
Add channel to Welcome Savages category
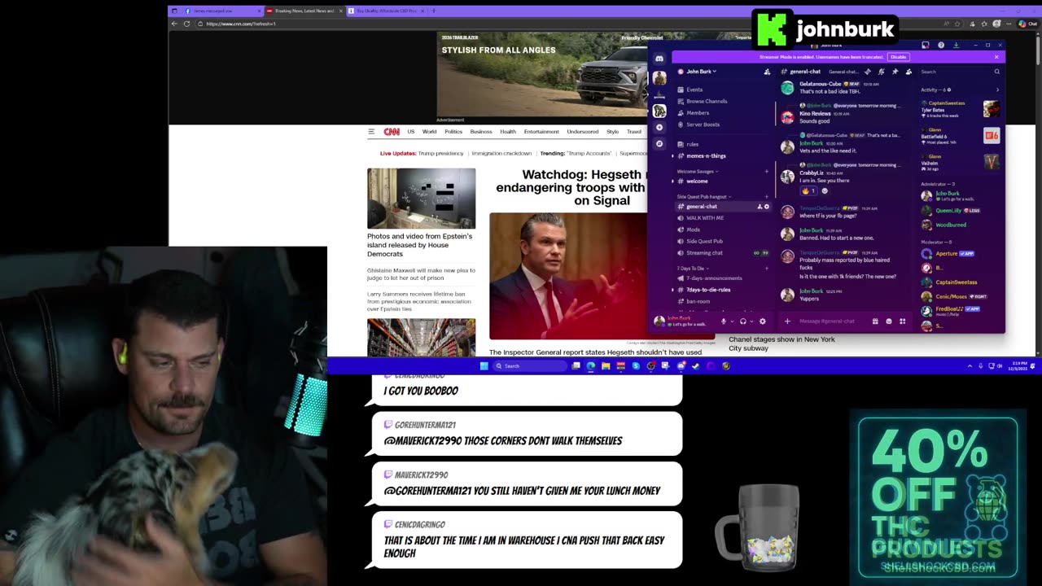(766, 172)
